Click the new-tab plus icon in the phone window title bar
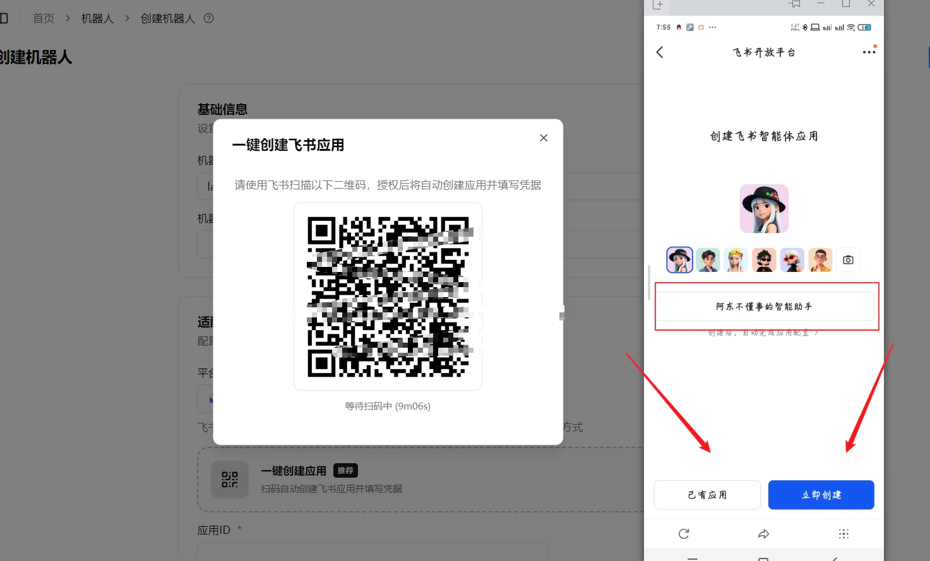 click(x=658, y=4)
